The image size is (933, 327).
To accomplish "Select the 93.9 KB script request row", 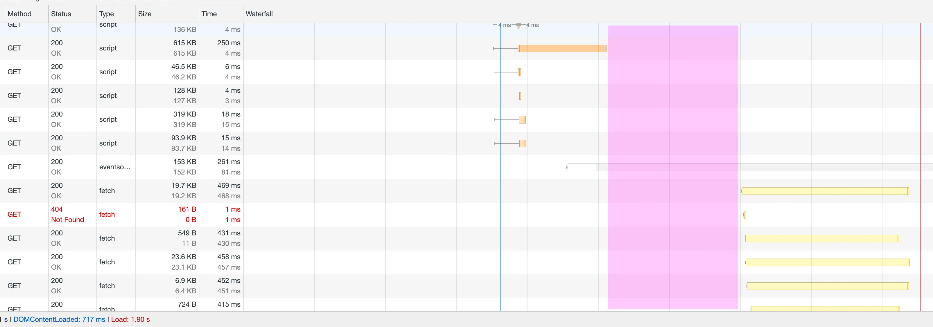I will [x=108, y=143].
